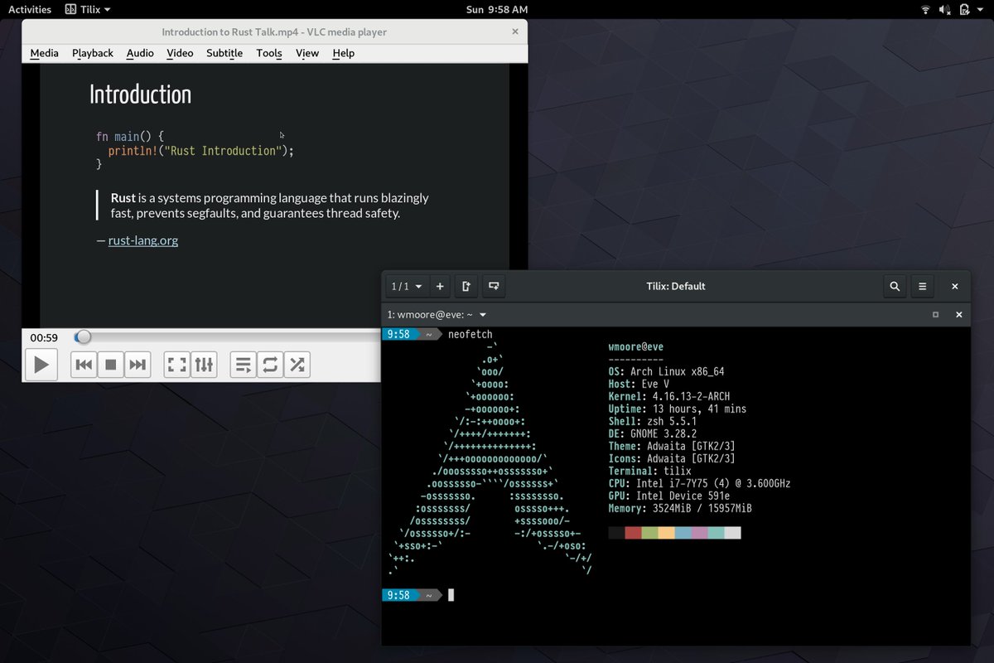The height and width of the screenshot is (663, 994).
Task: Click the red color block in neofetch
Action: pyautogui.click(x=634, y=533)
